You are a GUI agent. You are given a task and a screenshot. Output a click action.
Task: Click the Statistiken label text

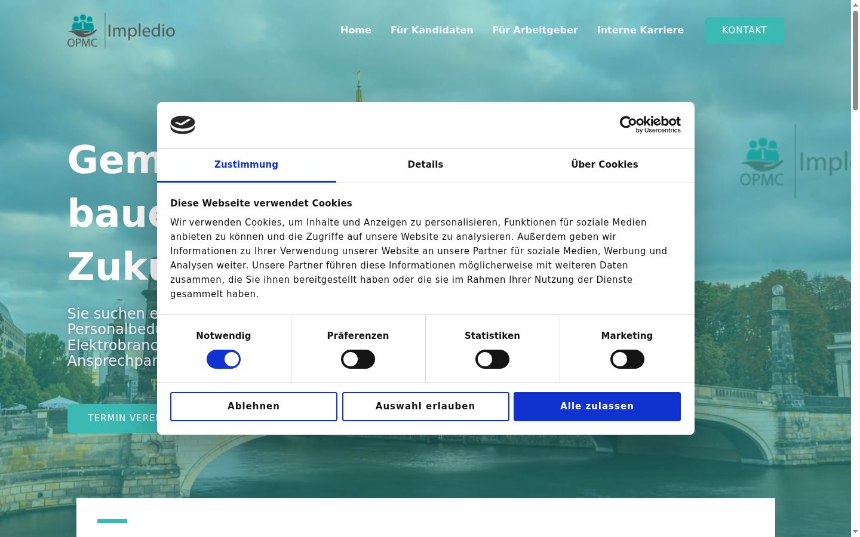[492, 336]
